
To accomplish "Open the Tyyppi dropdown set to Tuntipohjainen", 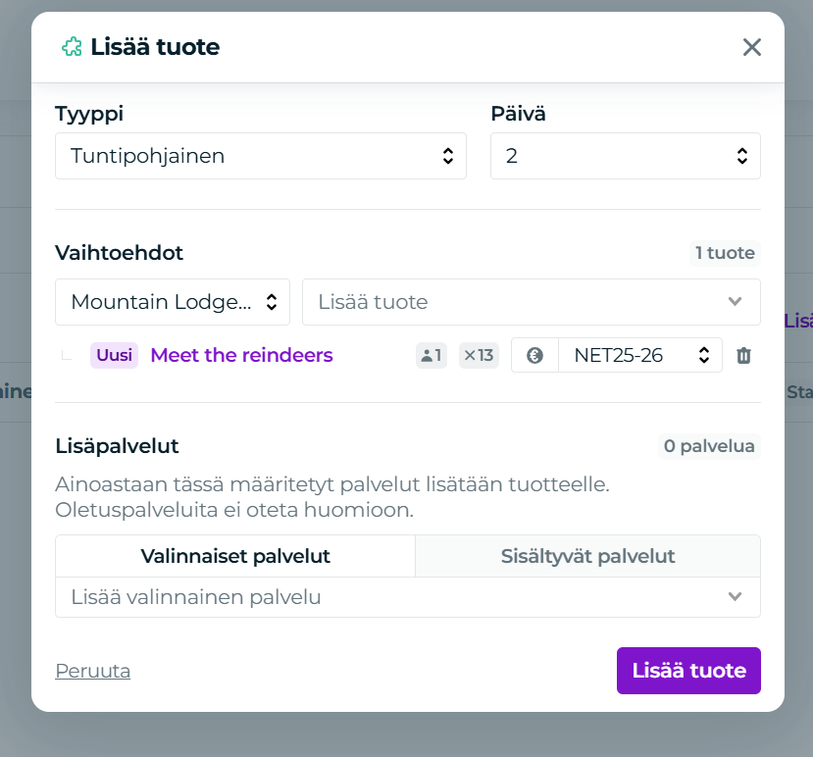I will tap(261, 156).
